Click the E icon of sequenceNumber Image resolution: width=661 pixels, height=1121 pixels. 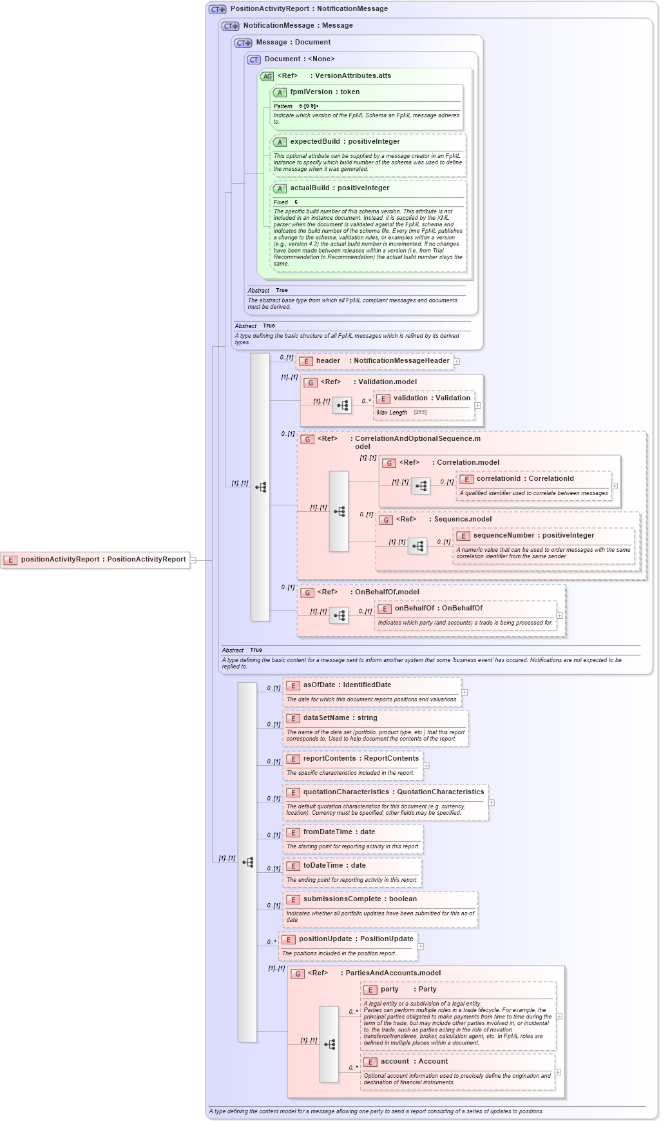pos(463,536)
